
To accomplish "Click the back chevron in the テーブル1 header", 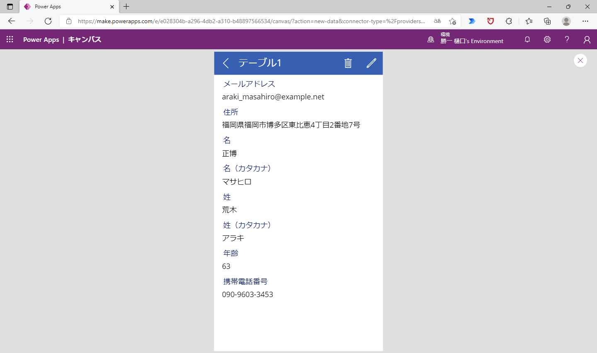I will coord(226,63).
